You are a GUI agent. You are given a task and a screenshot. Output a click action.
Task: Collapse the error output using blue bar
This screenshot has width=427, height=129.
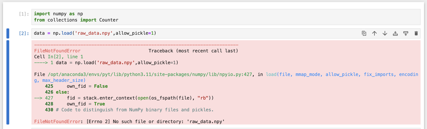pyautogui.click(x=8, y=82)
